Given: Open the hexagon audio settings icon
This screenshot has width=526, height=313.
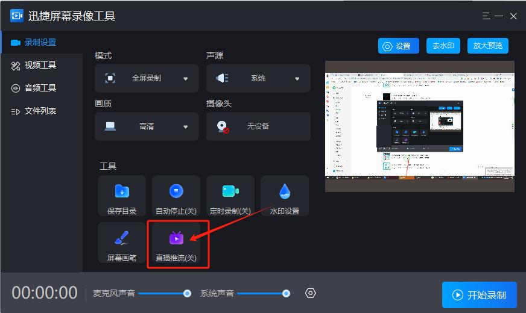Looking at the screenshot, I should pos(310,293).
